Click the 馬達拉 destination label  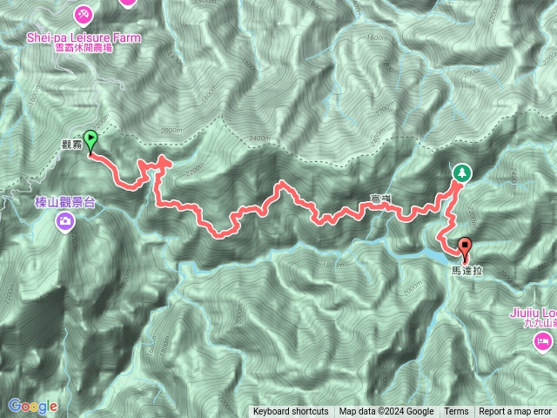pos(466,271)
